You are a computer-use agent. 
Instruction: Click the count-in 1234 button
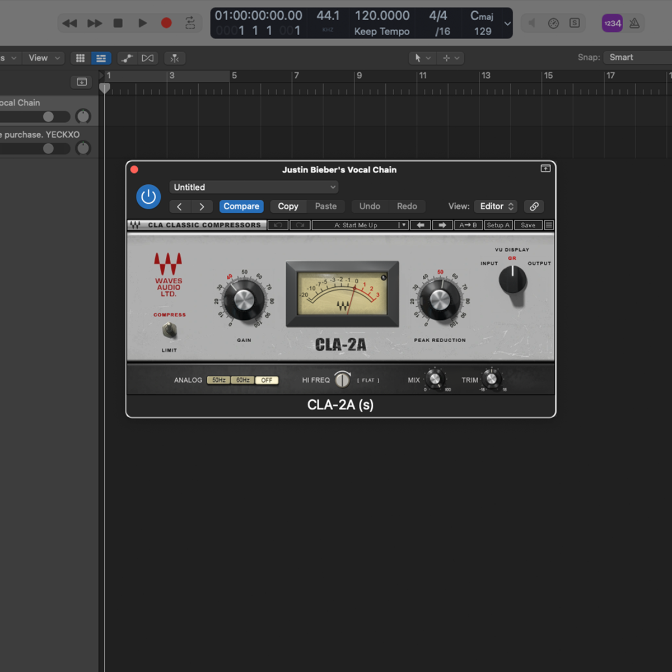coord(612,23)
